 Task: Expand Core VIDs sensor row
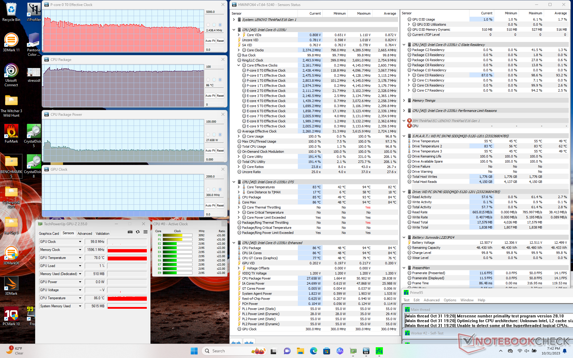239,35
